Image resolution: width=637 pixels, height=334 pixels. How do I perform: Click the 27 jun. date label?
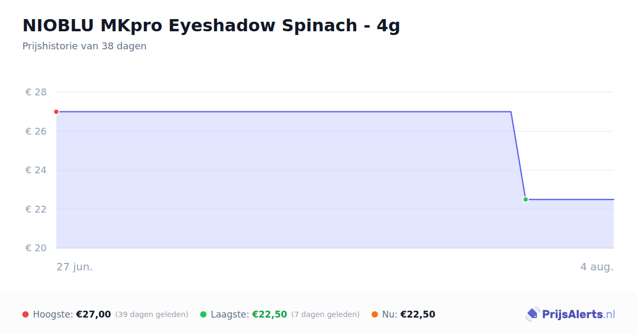[75, 267]
